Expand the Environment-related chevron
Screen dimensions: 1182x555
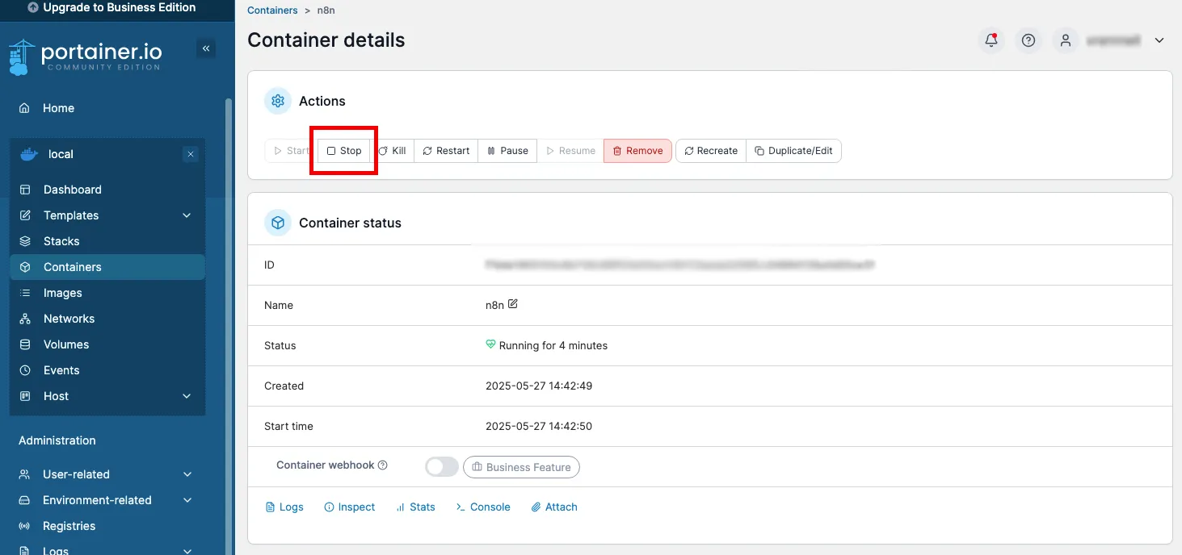(x=187, y=500)
